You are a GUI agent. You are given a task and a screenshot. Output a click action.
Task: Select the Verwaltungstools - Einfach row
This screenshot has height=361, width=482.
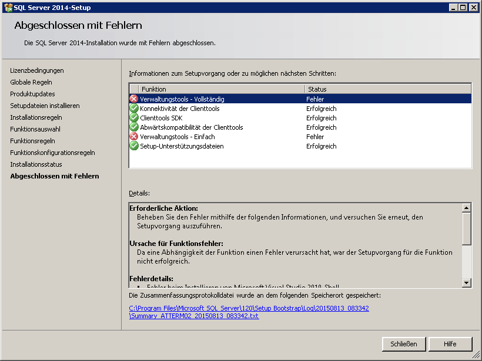coord(300,137)
